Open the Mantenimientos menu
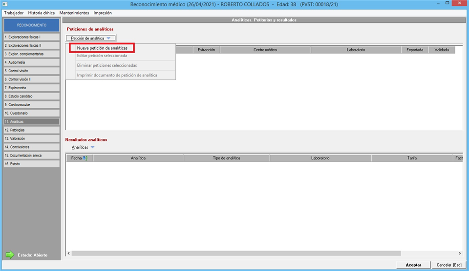This screenshot has width=469, height=271. click(x=74, y=13)
